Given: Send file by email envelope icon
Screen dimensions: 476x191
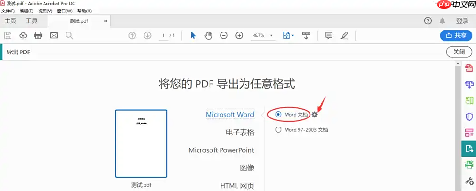Looking at the screenshot, I should click(54, 35).
